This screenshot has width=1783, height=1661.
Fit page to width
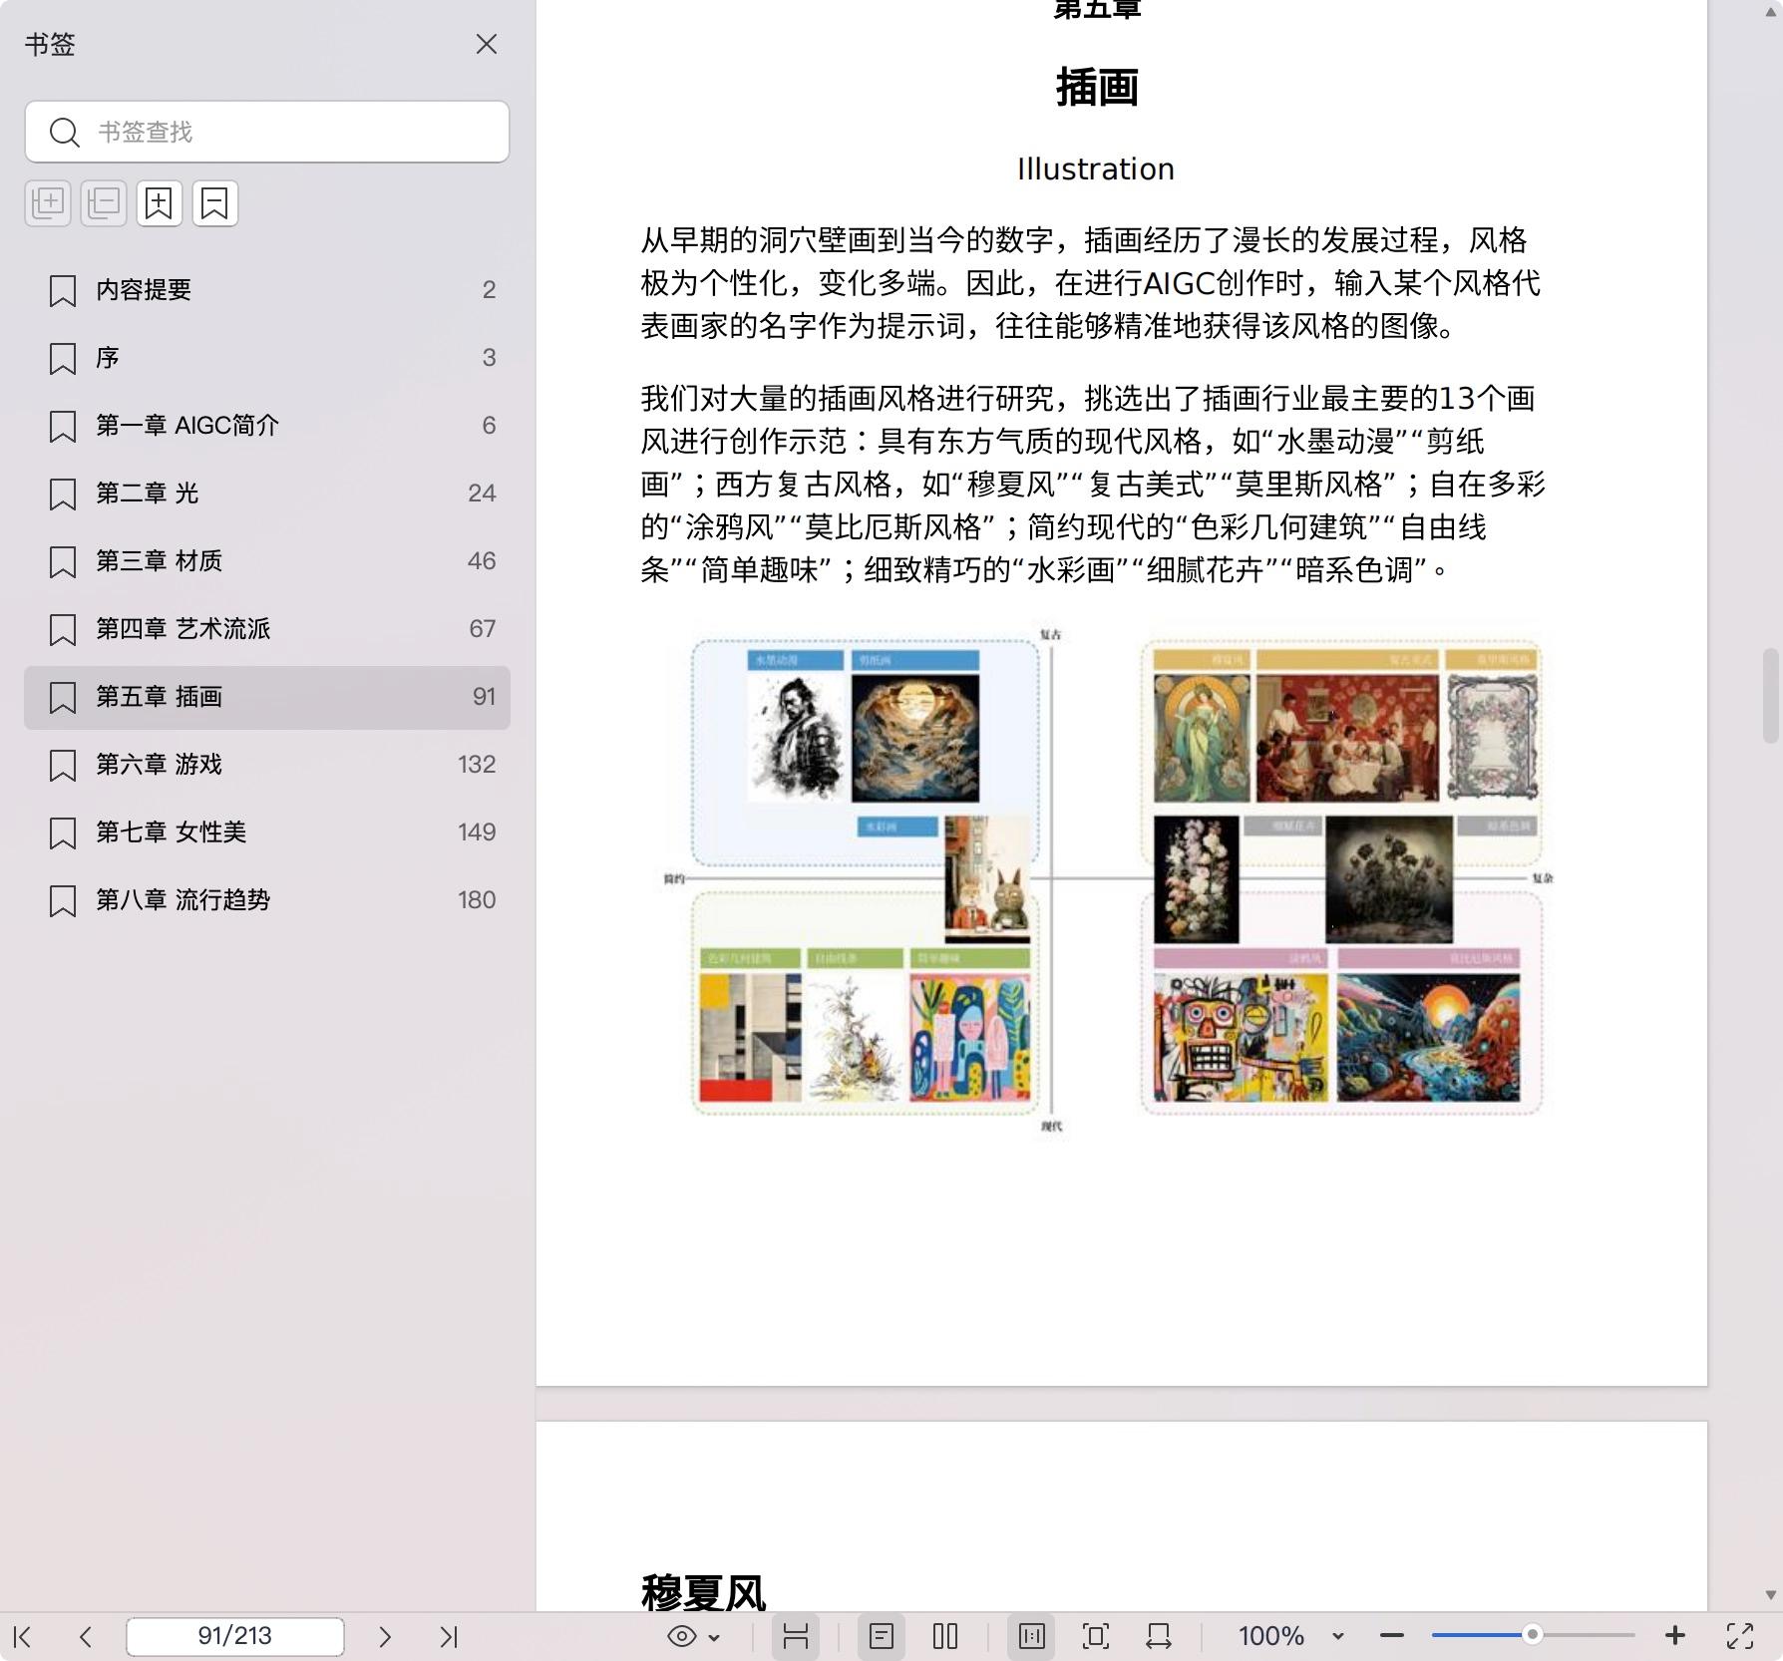[x=1159, y=1636]
